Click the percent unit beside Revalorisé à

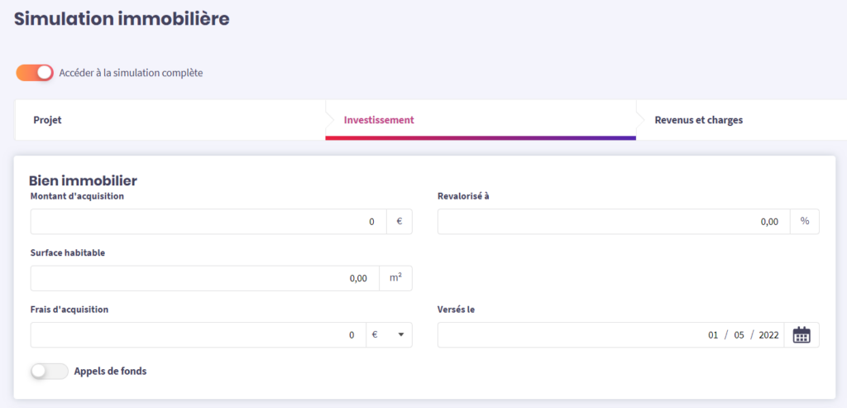coord(805,222)
